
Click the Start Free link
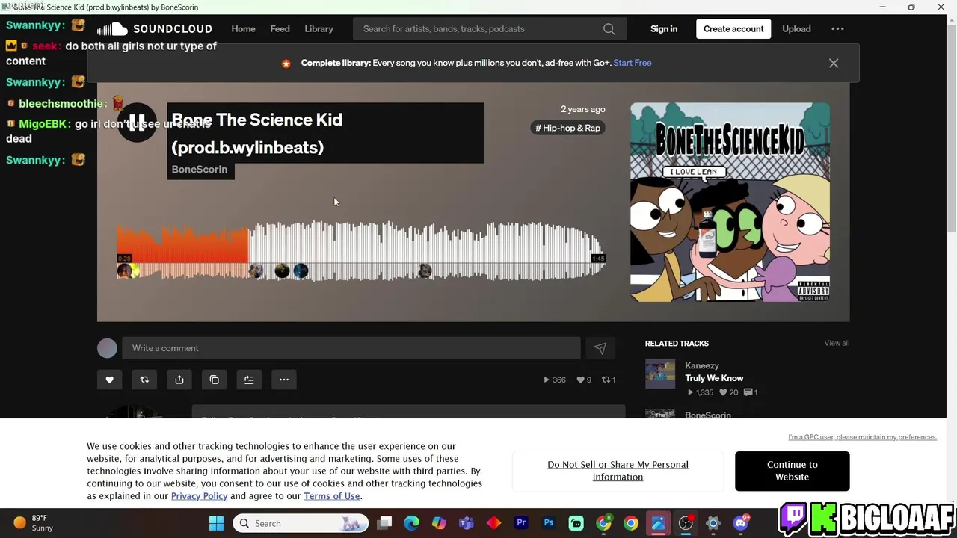tap(633, 63)
